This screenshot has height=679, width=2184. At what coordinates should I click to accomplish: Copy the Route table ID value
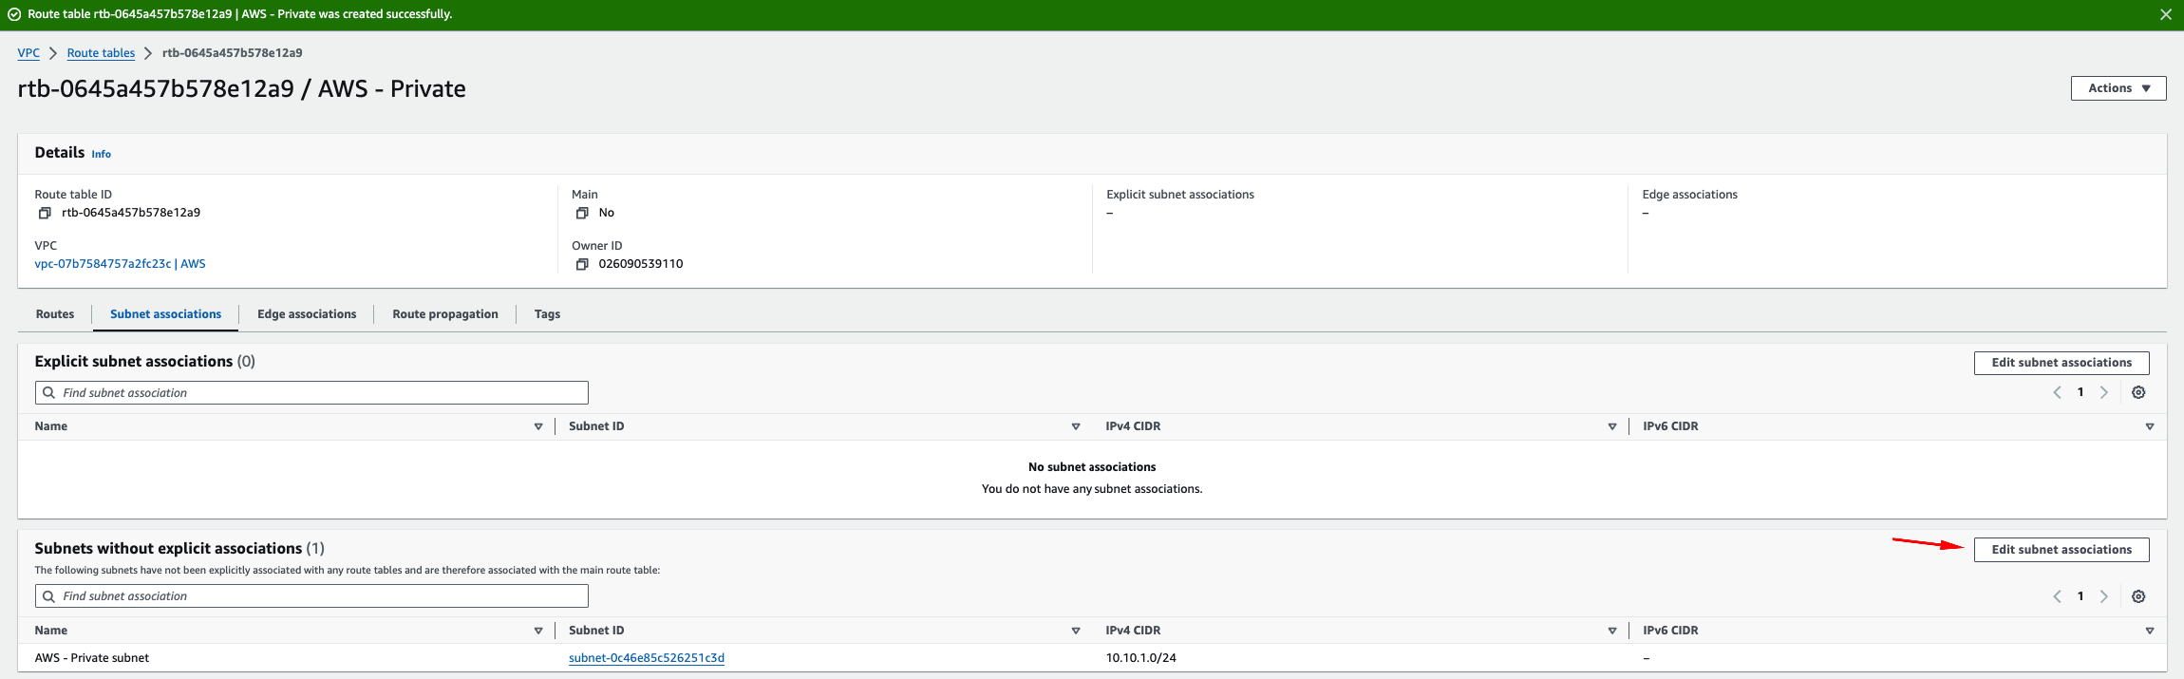(45, 213)
